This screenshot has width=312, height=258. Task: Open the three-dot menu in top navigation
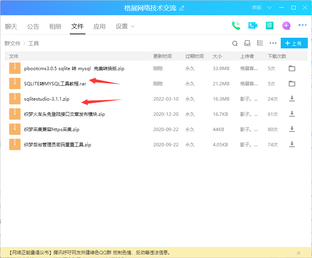pyautogui.click(x=302, y=25)
